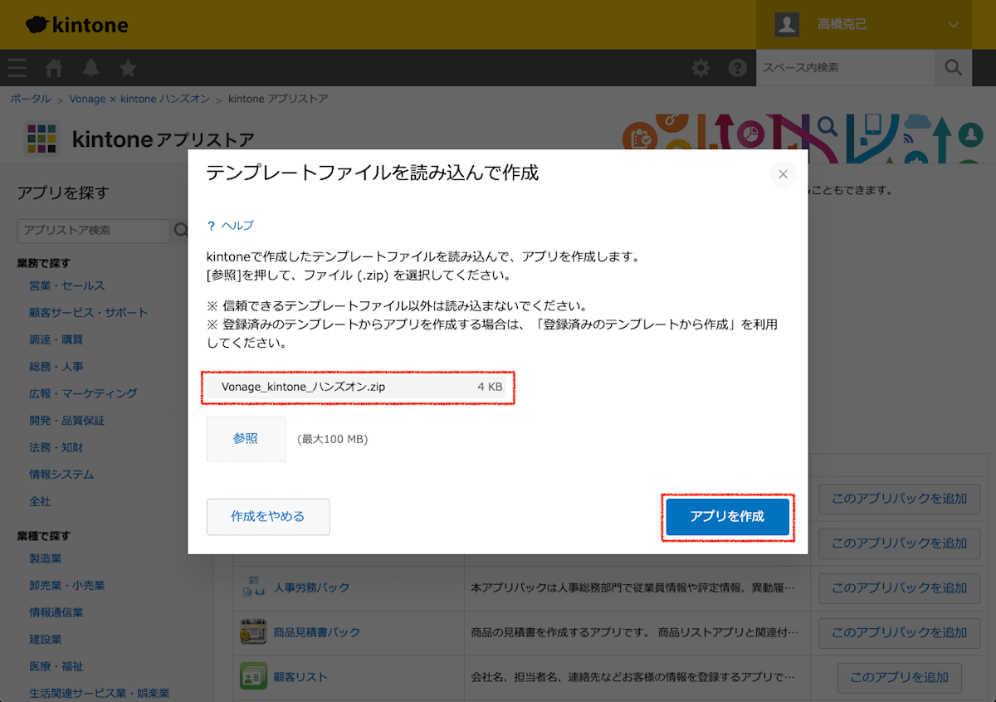996x702 pixels.
Task: Select 開発・品質保証 category
Action: coord(67,421)
